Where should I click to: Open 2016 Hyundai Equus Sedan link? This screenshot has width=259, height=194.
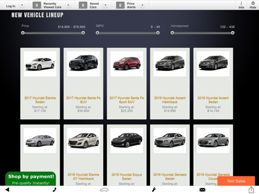tap(127, 177)
